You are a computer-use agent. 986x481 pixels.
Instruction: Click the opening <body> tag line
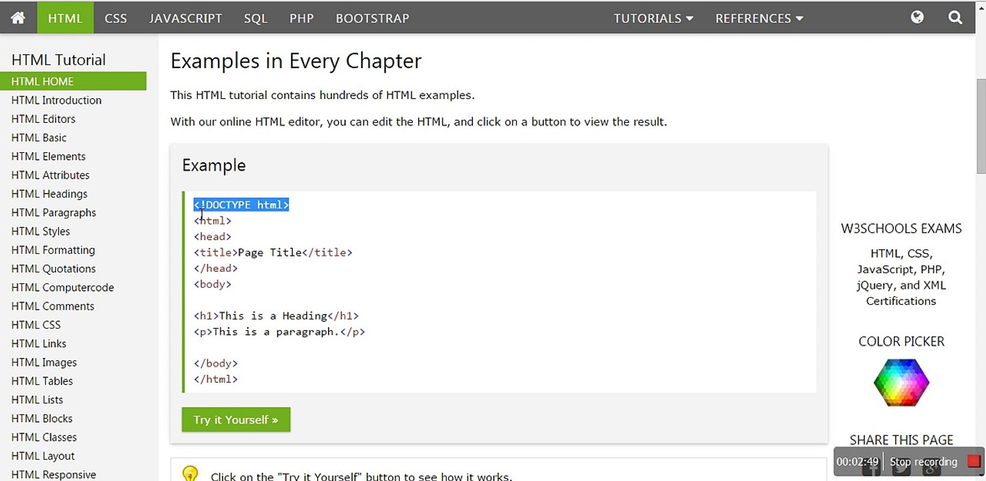tap(212, 284)
